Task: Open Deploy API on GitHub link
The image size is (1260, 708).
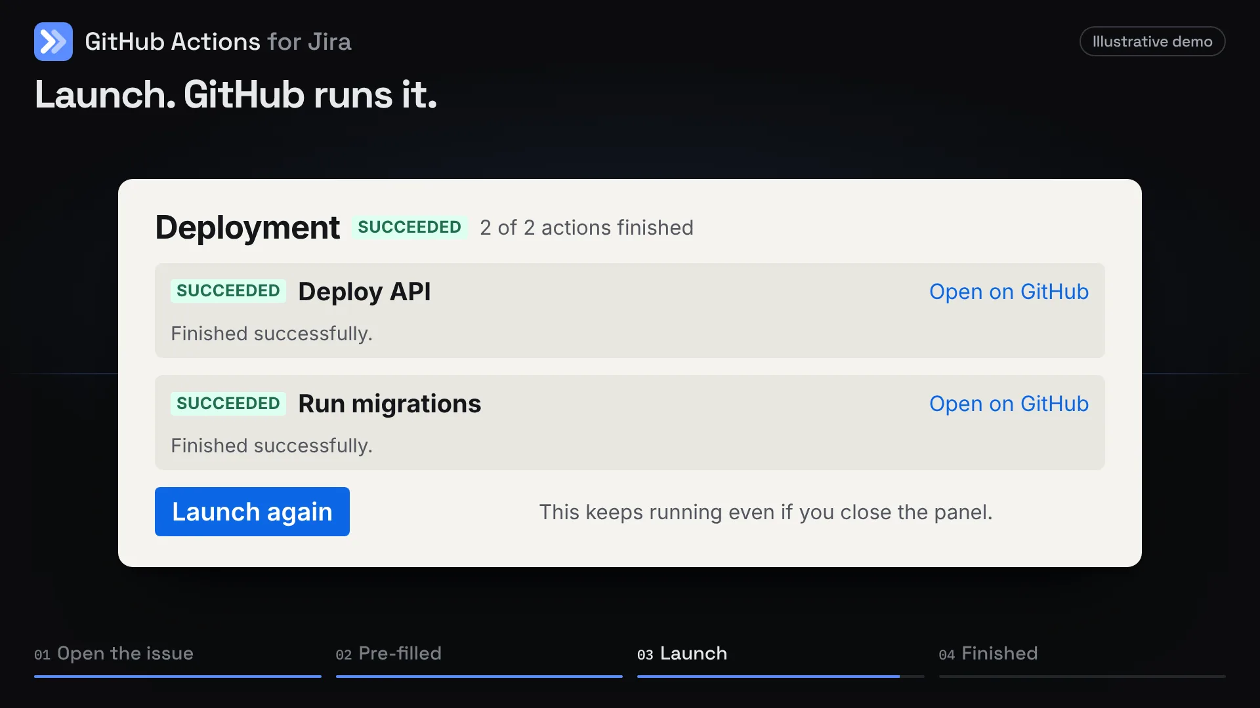Action: pos(1009,292)
